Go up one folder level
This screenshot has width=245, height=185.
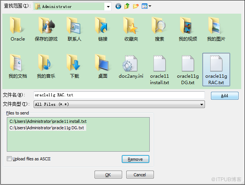pyautogui.click(x=127, y=6)
